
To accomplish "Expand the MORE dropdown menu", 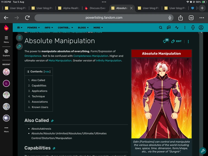I will (98, 28).
